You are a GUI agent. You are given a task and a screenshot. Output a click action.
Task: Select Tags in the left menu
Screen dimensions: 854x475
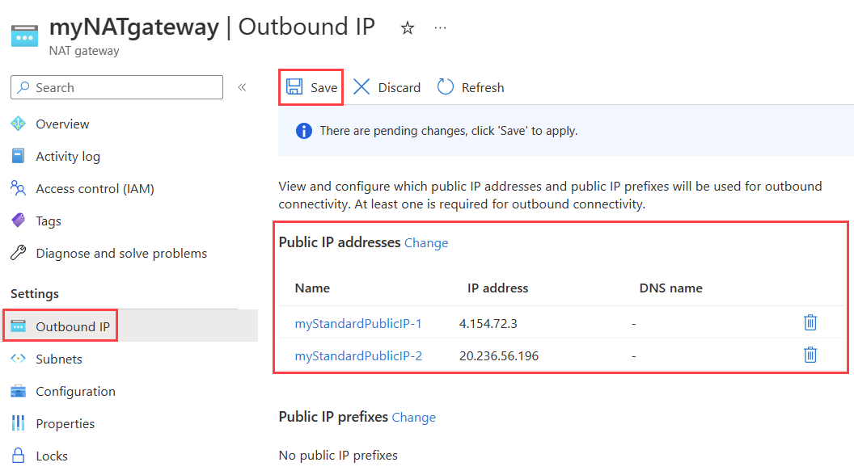(49, 221)
